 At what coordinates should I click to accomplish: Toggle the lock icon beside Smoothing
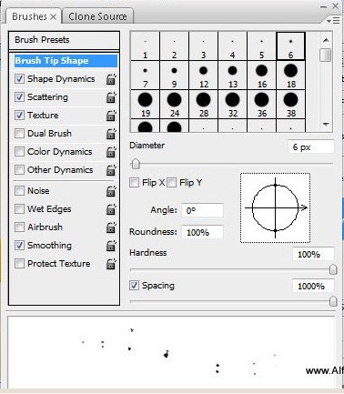click(x=111, y=246)
